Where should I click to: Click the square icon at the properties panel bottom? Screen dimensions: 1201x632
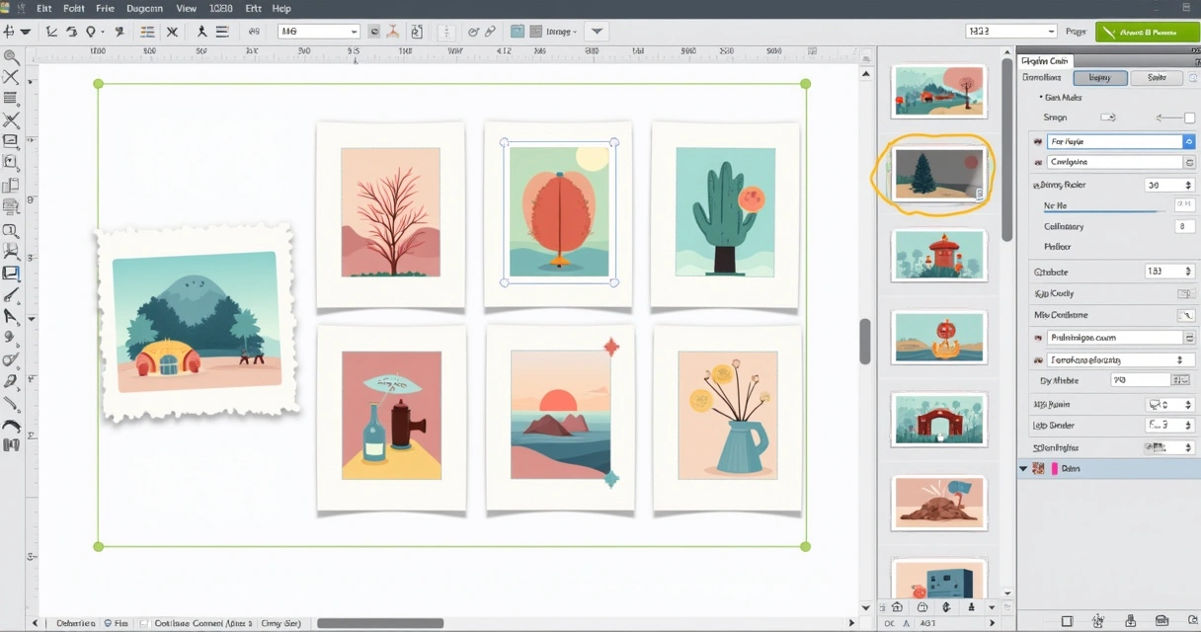(1067, 621)
